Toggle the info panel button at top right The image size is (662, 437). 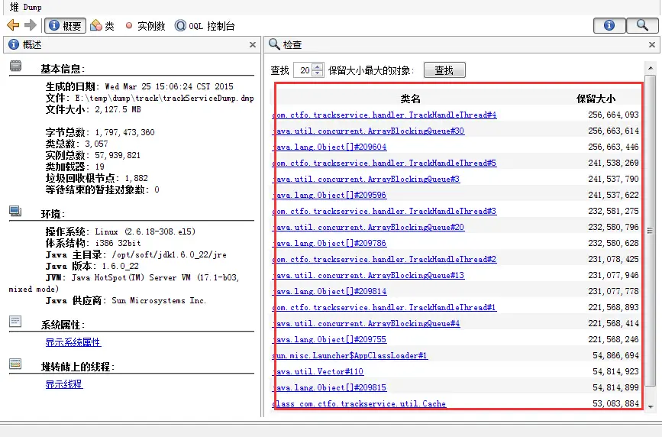coord(609,26)
